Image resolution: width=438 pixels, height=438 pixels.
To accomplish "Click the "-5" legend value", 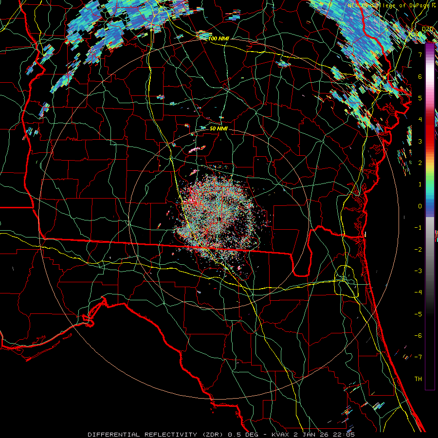I will pos(418,314).
